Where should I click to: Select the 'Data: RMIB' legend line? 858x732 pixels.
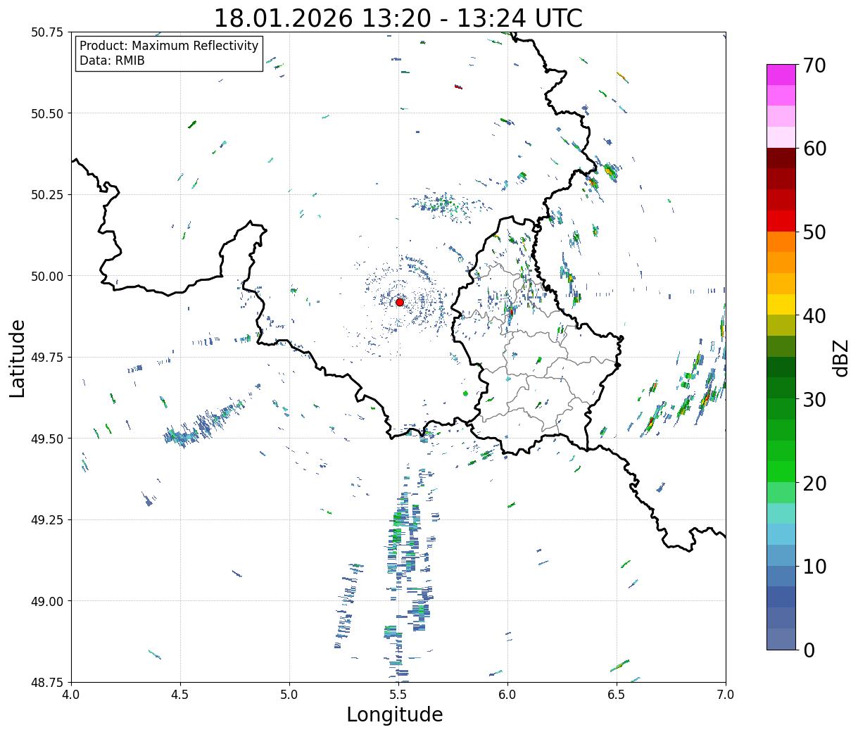click(112, 61)
